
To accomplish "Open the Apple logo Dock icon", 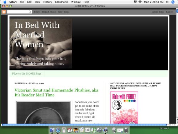I will [x=88, y=130].
